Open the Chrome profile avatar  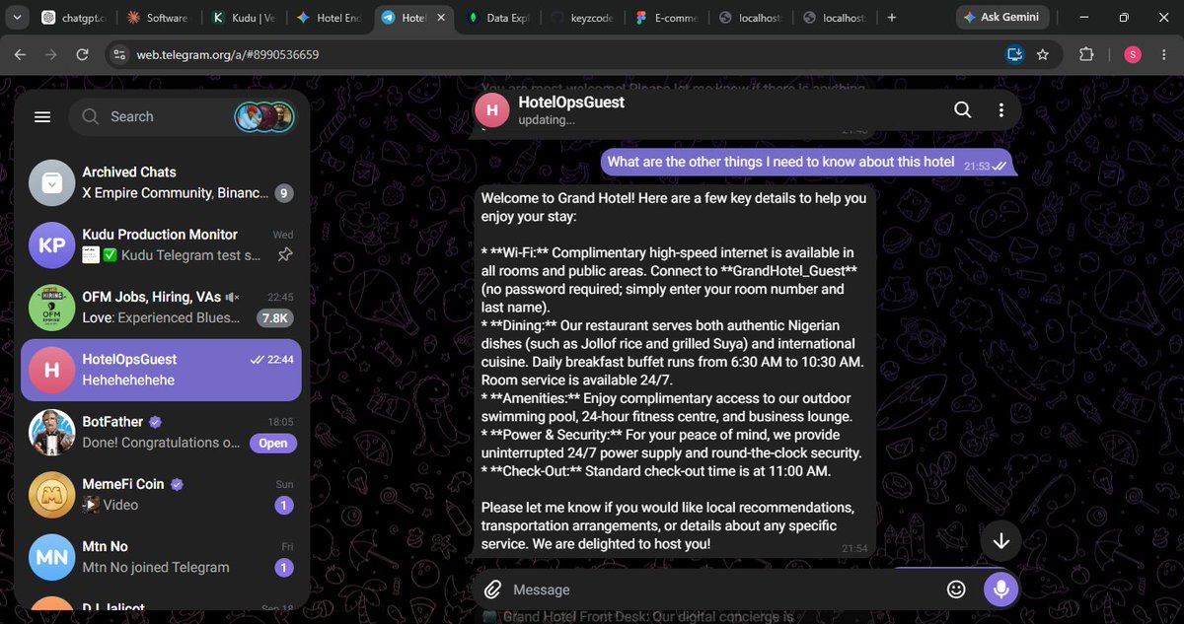[1133, 54]
